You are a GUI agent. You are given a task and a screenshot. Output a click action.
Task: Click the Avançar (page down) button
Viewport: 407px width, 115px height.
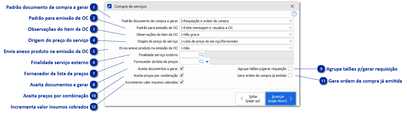(281, 99)
